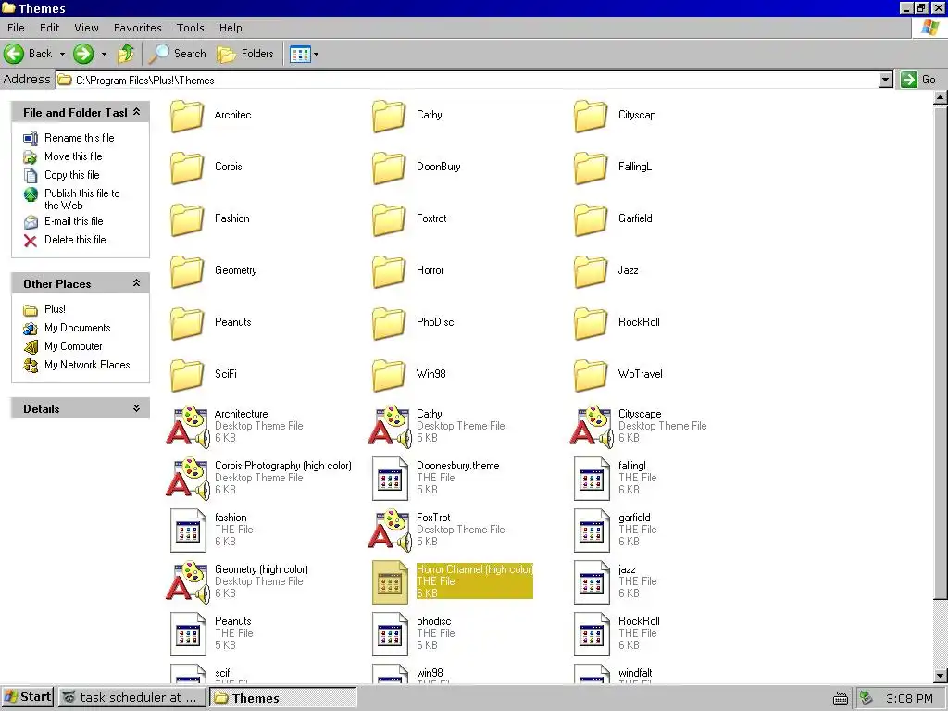
Task: Click Copy this file link
Action: [72, 175]
